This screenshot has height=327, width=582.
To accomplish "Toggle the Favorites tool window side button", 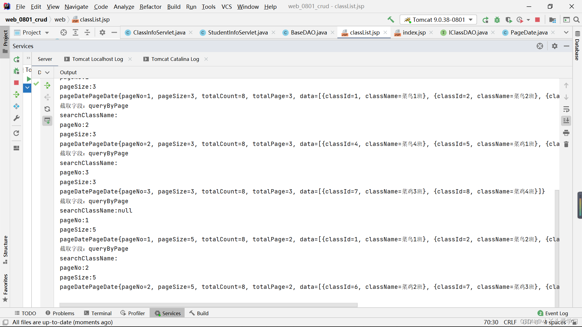I will coord(5,288).
